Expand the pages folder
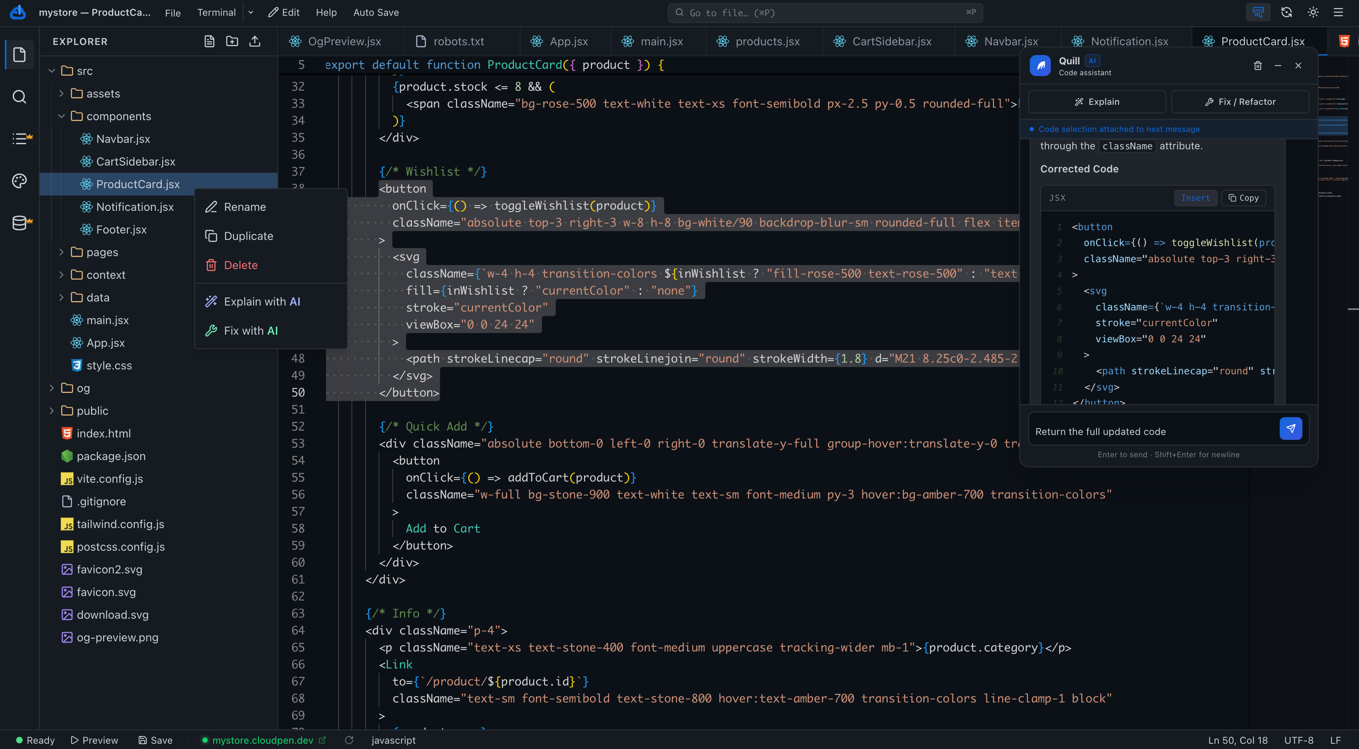The height and width of the screenshot is (749, 1359). pyautogui.click(x=61, y=252)
